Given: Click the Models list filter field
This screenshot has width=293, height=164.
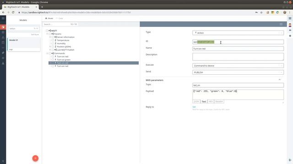Looking at the screenshot, I should click(24, 29).
